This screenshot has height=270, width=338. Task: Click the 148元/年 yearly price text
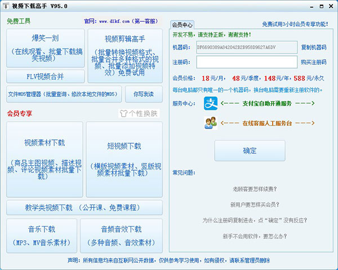pyautogui.click(x=278, y=78)
